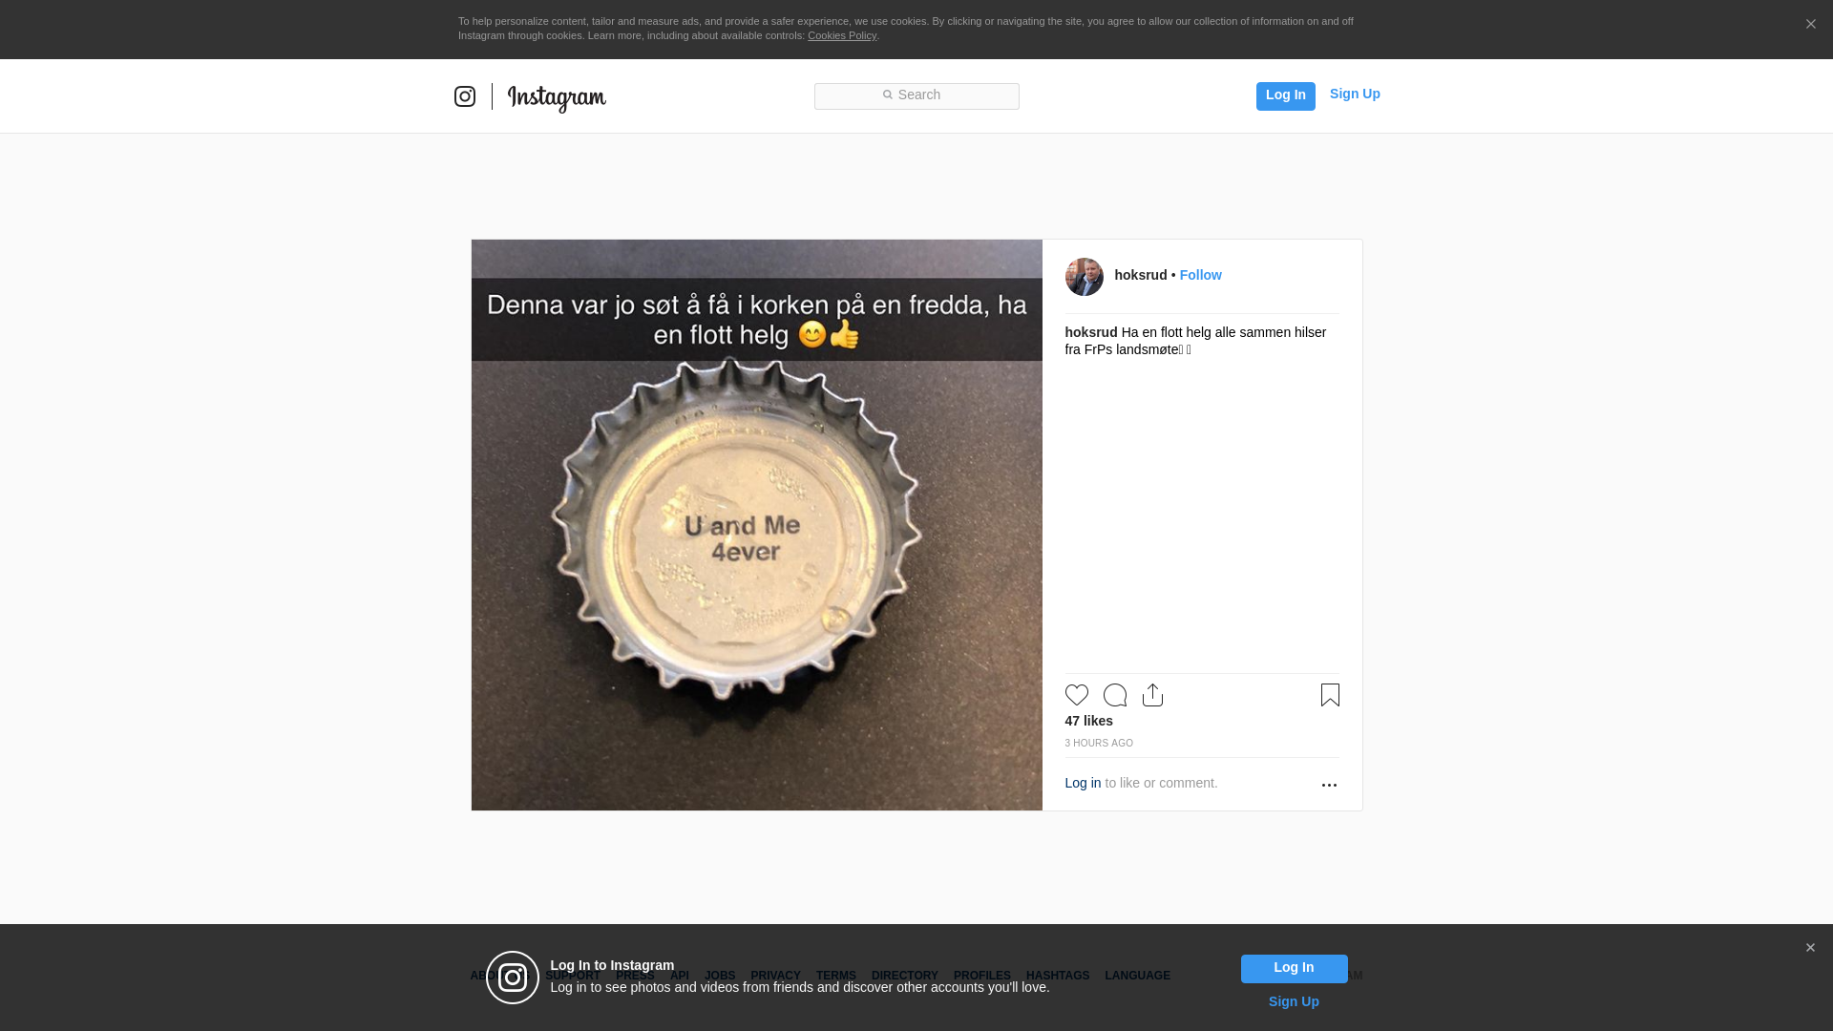Screen dimensions: 1833x1031
Task: Share the post using share icon
Action: [1153, 695]
